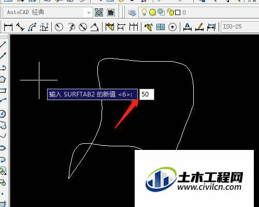Launch the Quick Dimension tool
This screenshot has height=207, width=259.
pyautogui.click(x=110, y=27)
